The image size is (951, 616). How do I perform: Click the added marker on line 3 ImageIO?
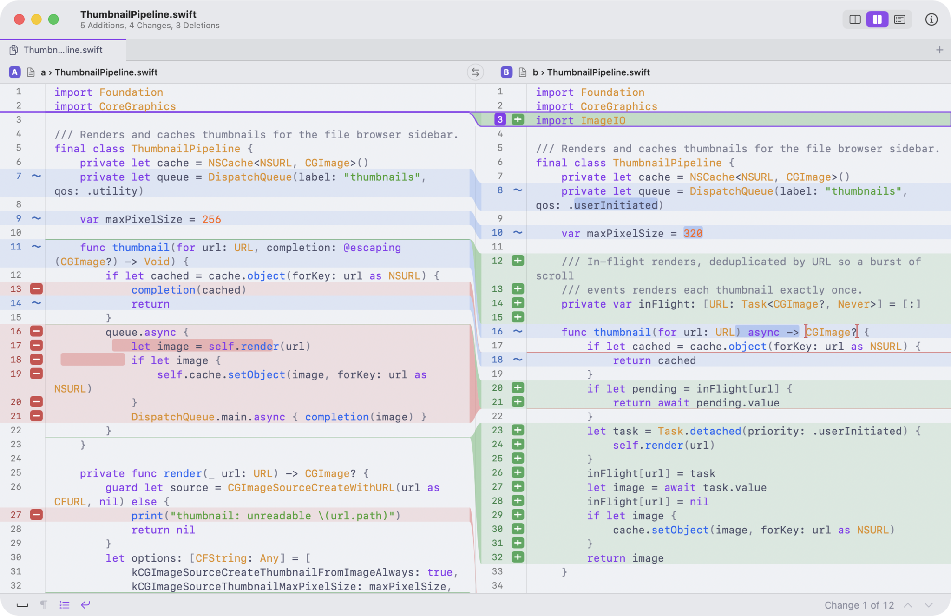(x=518, y=120)
